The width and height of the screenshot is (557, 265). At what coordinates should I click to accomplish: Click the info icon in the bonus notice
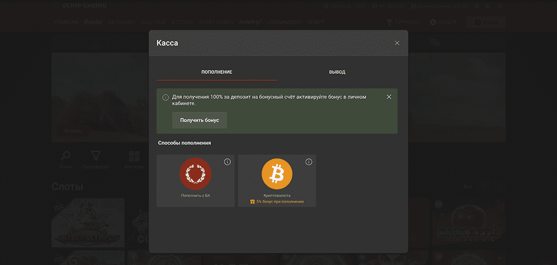165,97
